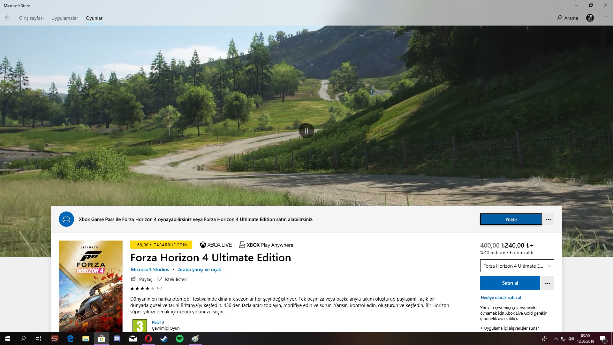Open File Explorer from the taskbar
613x345 pixels.
point(86,339)
